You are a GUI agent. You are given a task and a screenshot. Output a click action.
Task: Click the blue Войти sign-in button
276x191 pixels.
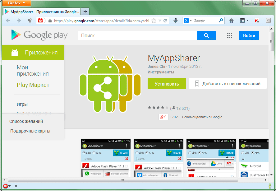click(249, 35)
